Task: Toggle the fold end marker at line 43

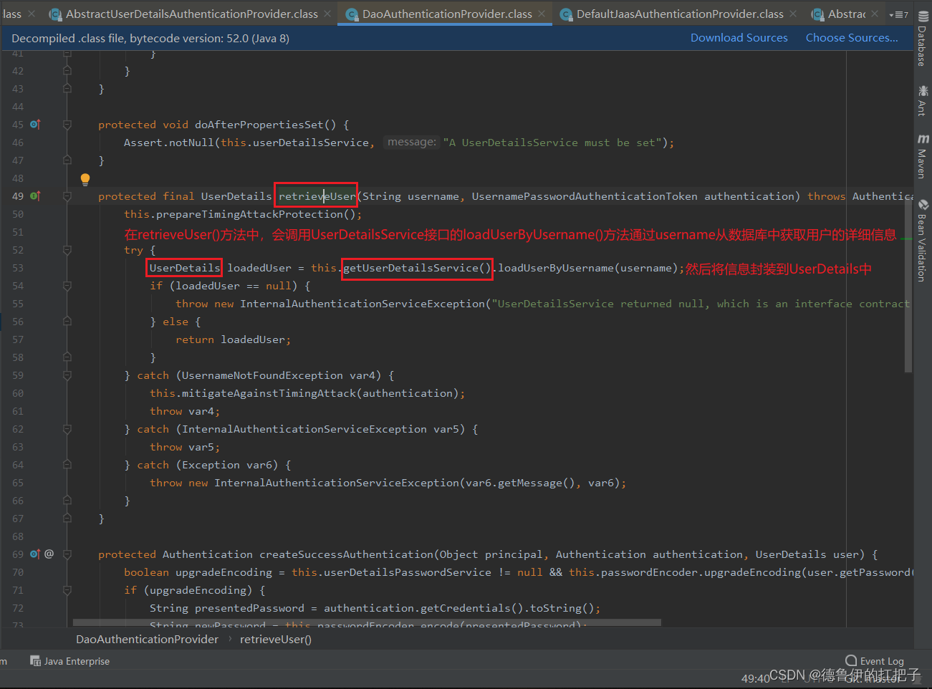Action: (67, 89)
